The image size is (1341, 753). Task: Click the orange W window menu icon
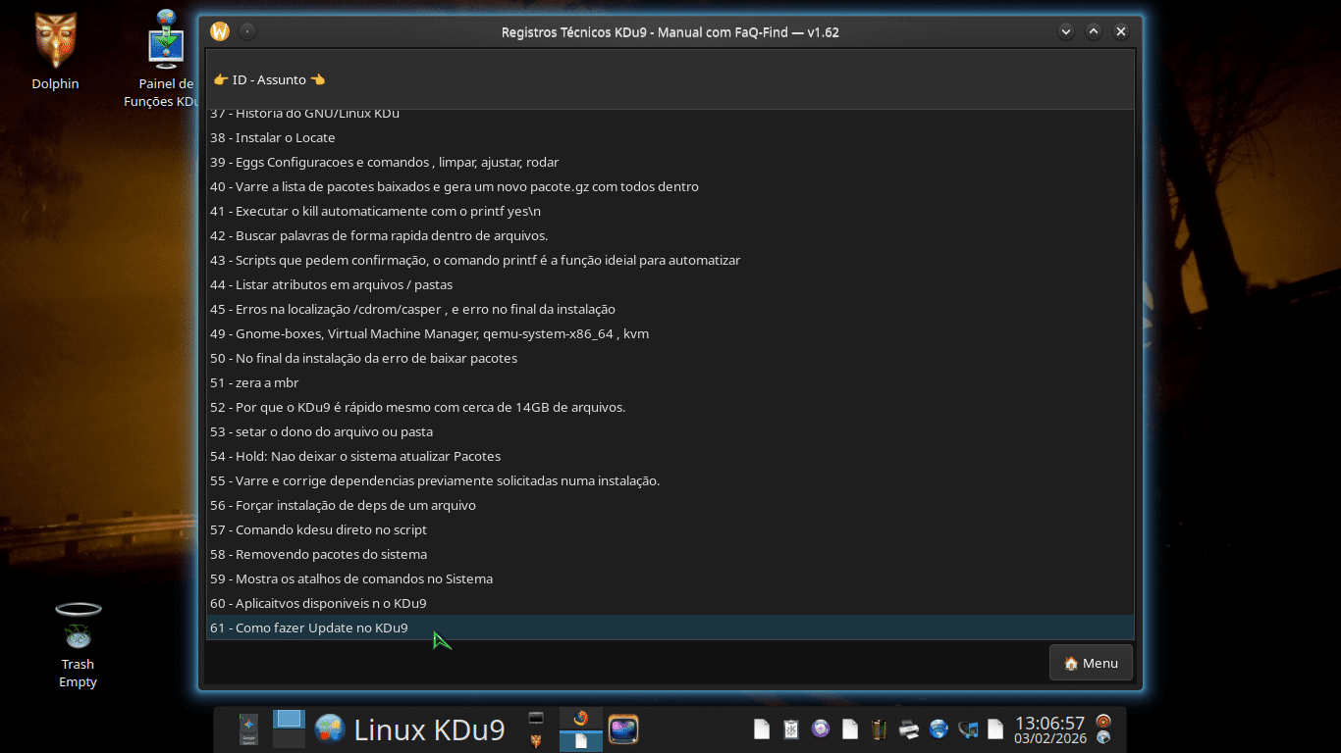coord(220,31)
